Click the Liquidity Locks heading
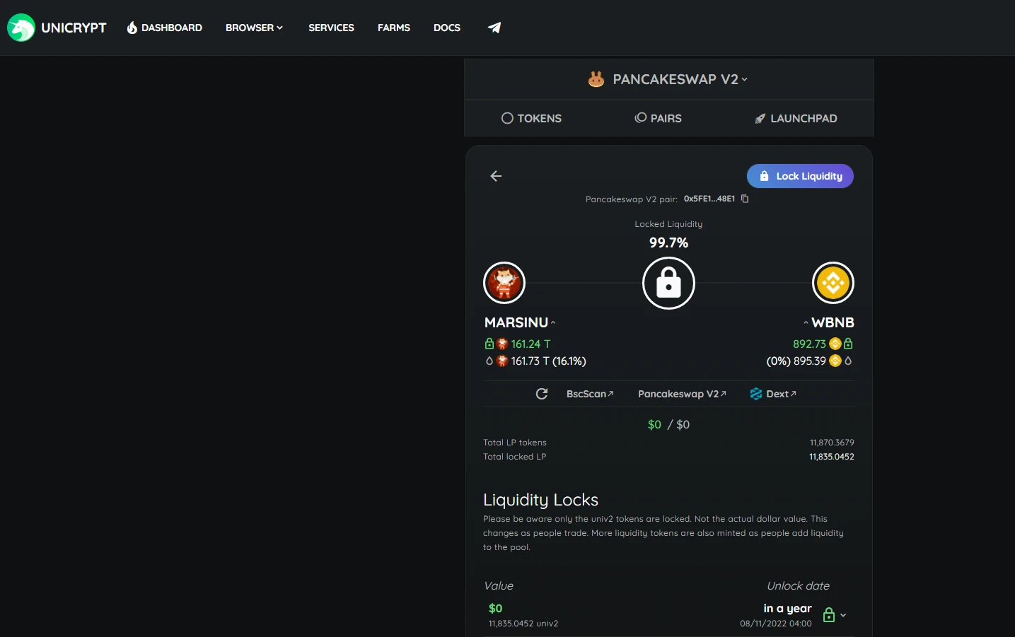Image resolution: width=1015 pixels, height=637 pixels. point(540,500)
